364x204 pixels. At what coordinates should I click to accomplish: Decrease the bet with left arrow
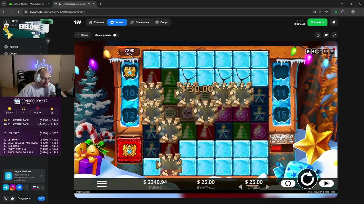pos(240,187)
